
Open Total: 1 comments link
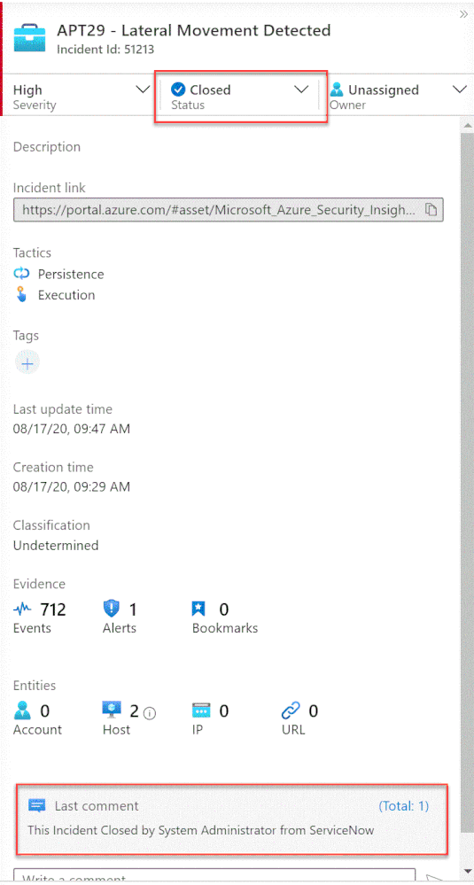tap(403, 806)
